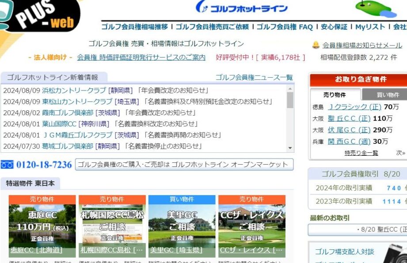Click the free-dial phone icon
407x263 pixels.
coord(7,165)
